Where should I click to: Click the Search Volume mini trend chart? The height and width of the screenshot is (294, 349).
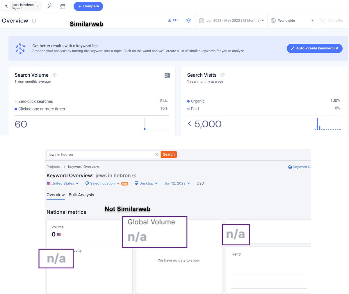155,124
